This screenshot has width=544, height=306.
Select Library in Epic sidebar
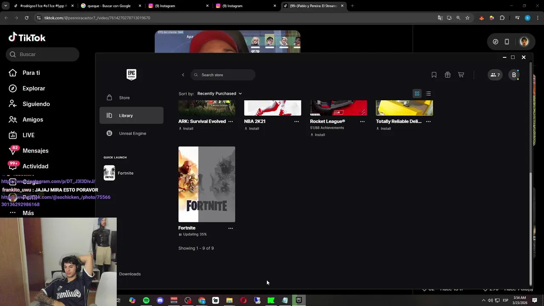click(x=131, y=116)
